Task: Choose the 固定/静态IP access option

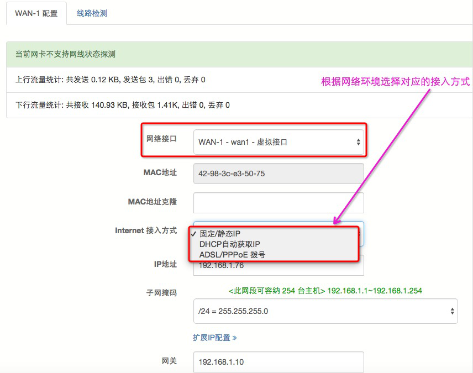Action: coord(220,234)
